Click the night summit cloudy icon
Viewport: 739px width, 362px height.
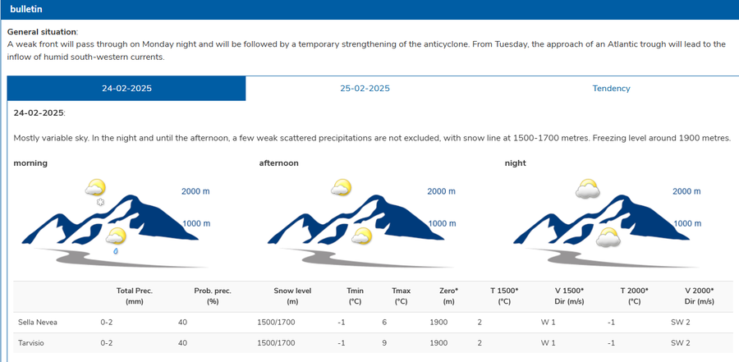tap(588, 189)
